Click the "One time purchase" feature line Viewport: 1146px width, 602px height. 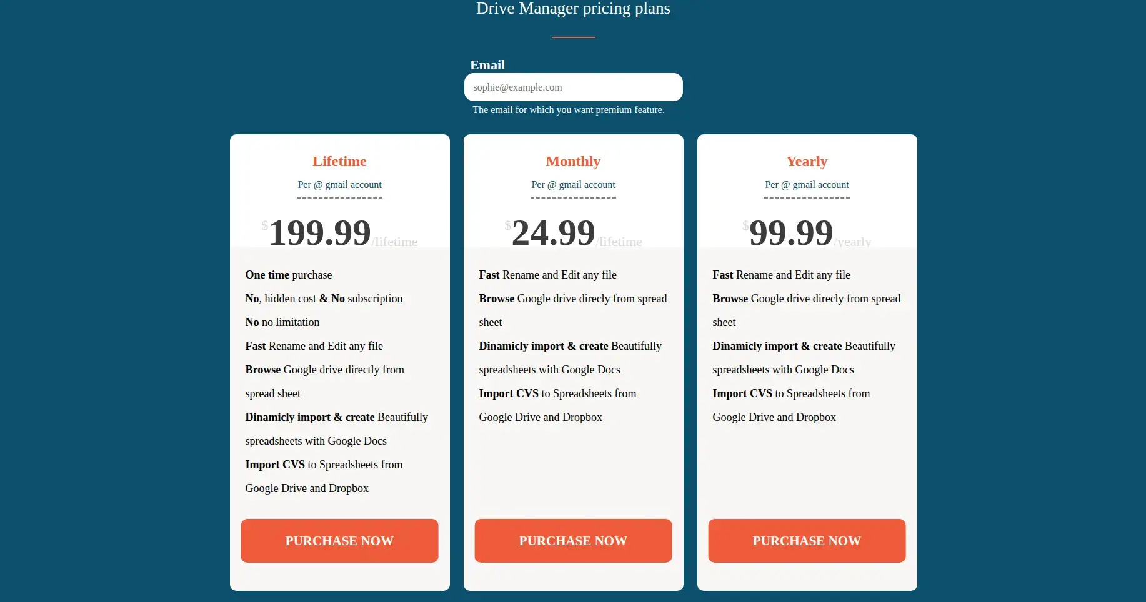tap(289, 275)
